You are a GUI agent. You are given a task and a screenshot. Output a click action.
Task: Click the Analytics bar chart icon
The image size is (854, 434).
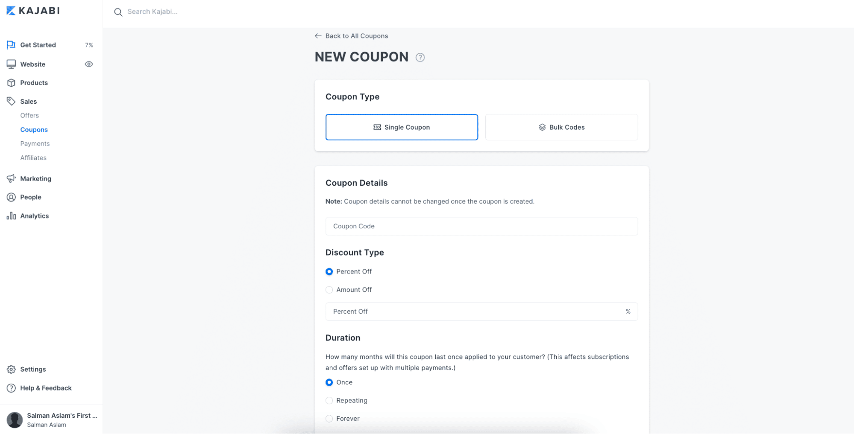[11, 216]
